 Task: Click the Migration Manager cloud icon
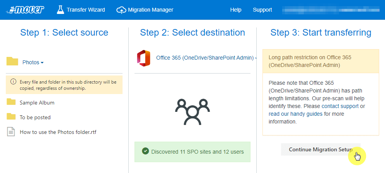(121, 10)
